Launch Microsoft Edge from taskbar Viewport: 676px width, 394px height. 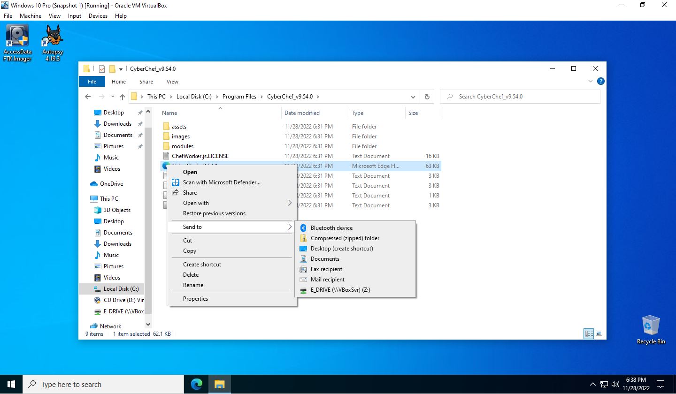(x=197, y=384)
